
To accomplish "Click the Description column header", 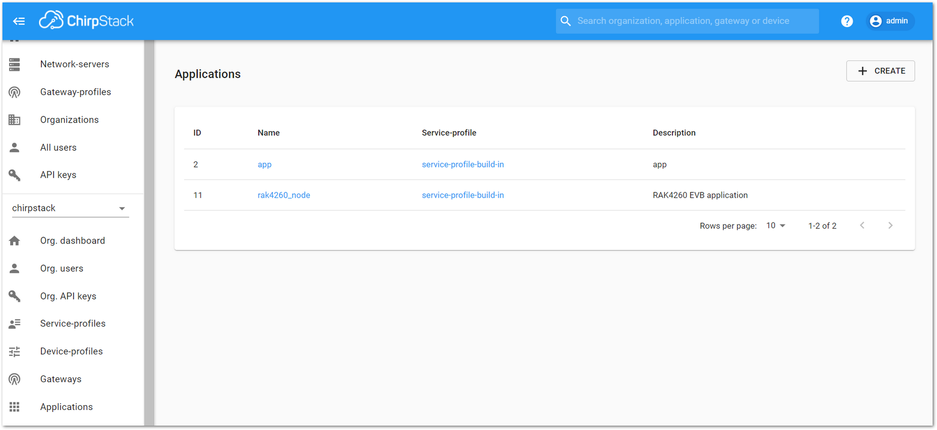I will (x=674, y=133).
